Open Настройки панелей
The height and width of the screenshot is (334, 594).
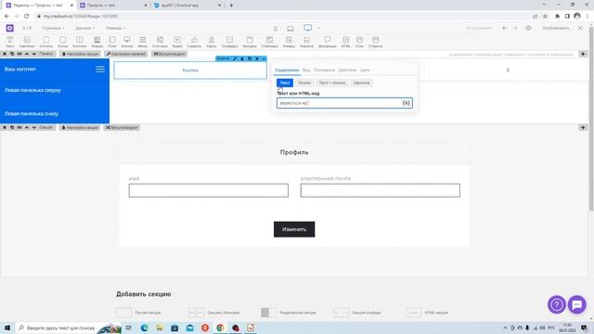[126, 54]
